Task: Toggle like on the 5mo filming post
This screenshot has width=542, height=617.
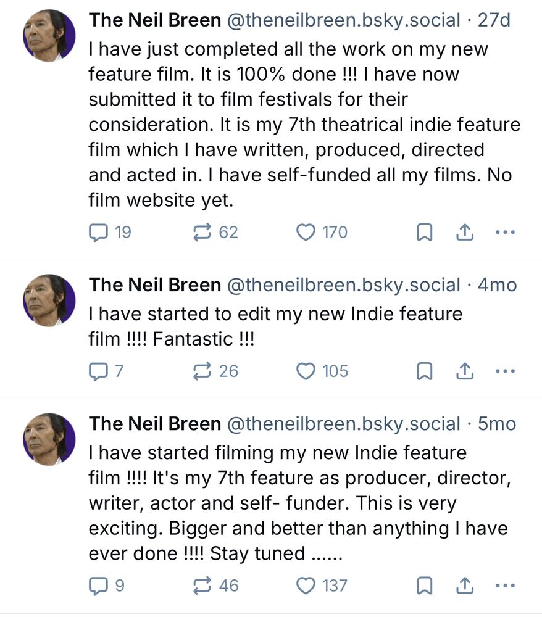Action: [306, 585]
